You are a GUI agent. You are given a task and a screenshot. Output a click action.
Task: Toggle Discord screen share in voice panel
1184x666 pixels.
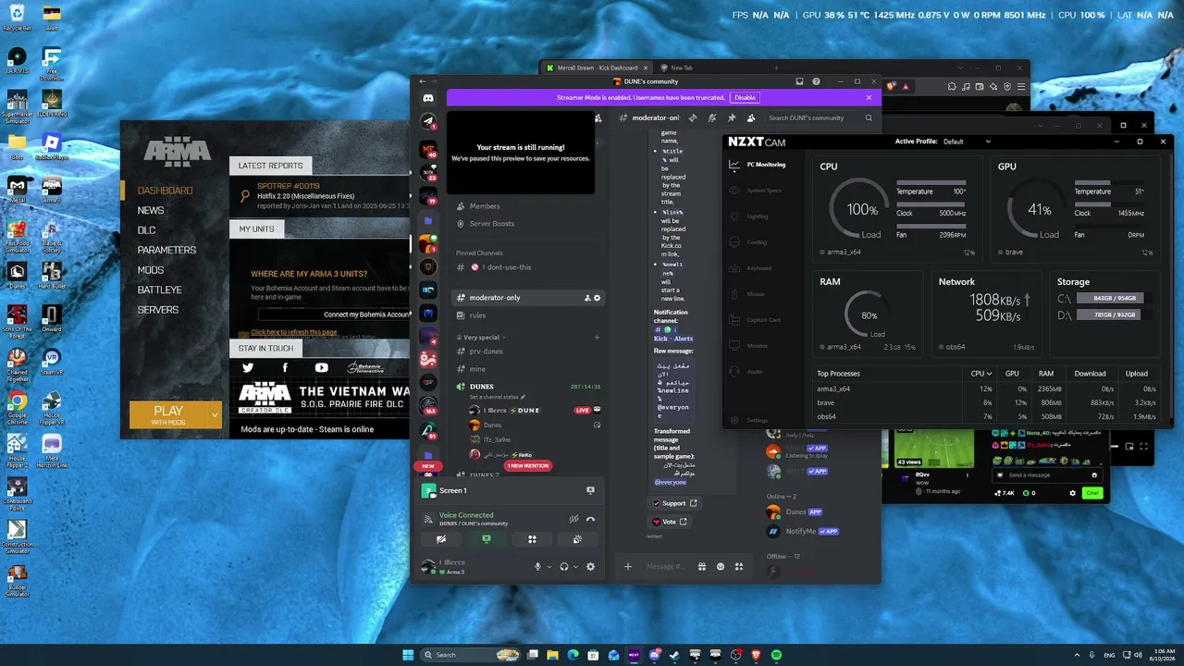(x=487, y=538)
